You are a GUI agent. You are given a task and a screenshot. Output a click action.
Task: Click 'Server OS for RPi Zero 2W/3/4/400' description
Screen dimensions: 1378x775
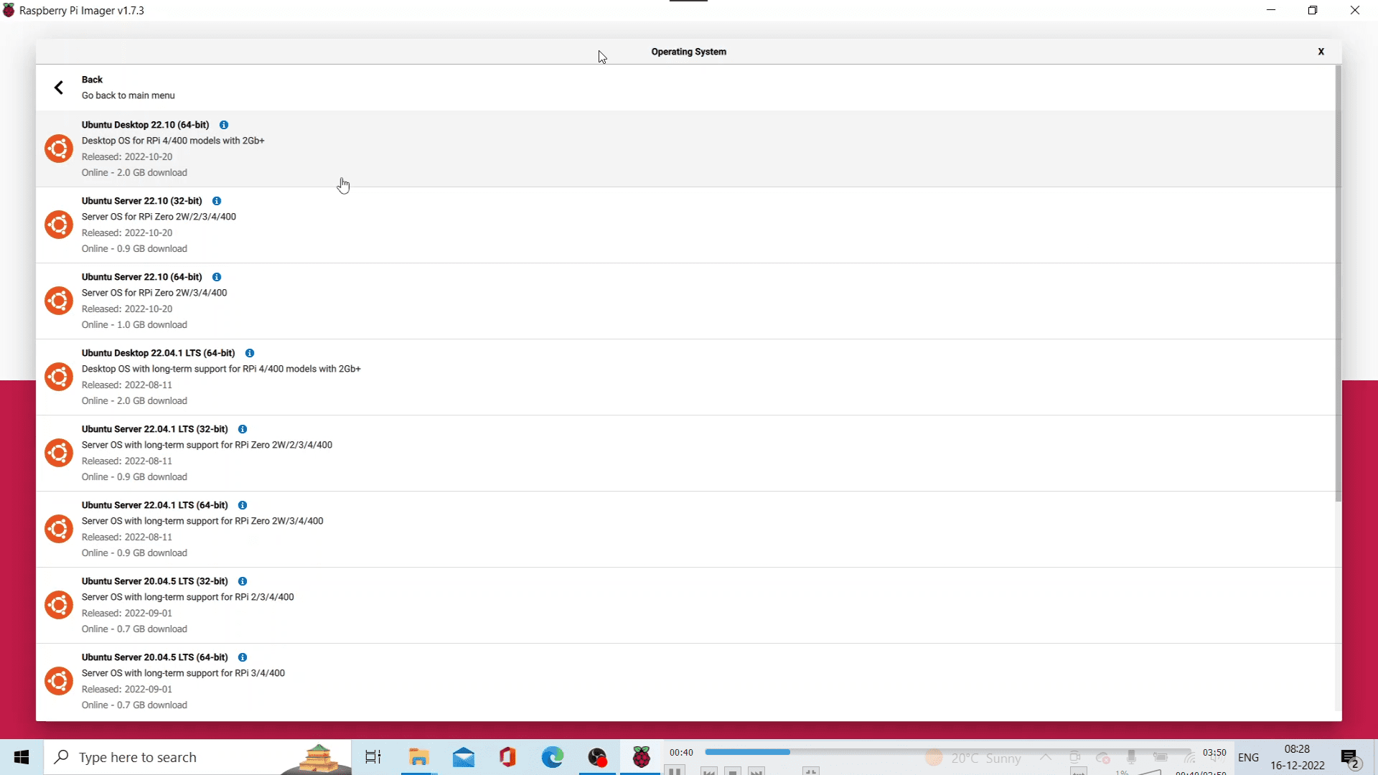coord(154,293)
